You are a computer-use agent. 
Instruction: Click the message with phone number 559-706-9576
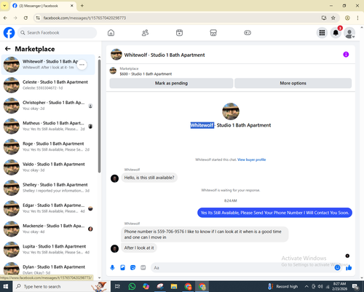[x=205, y=234]
